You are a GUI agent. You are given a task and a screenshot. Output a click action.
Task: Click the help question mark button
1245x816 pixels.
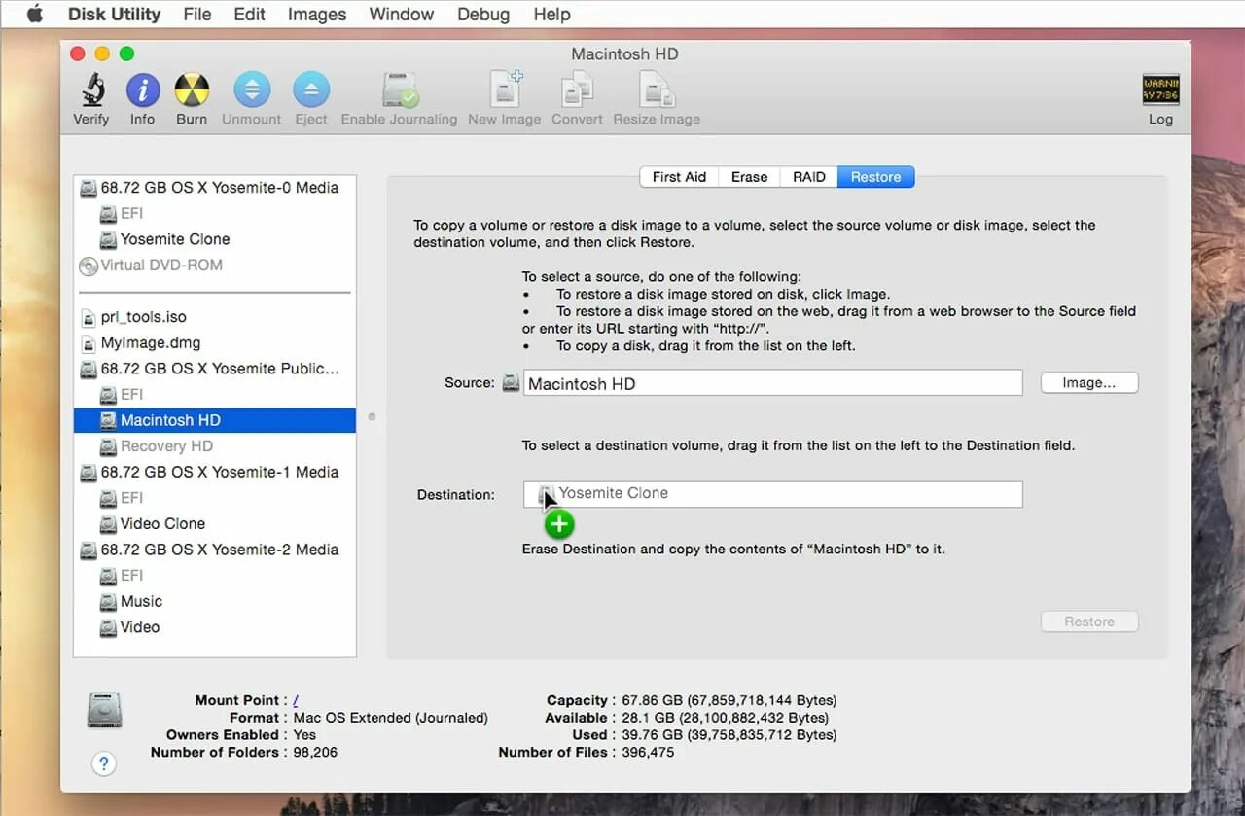(x=104, y=763)
